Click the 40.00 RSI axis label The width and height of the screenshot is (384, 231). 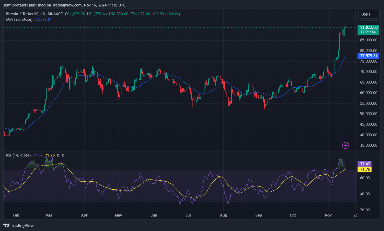point(365,194)
